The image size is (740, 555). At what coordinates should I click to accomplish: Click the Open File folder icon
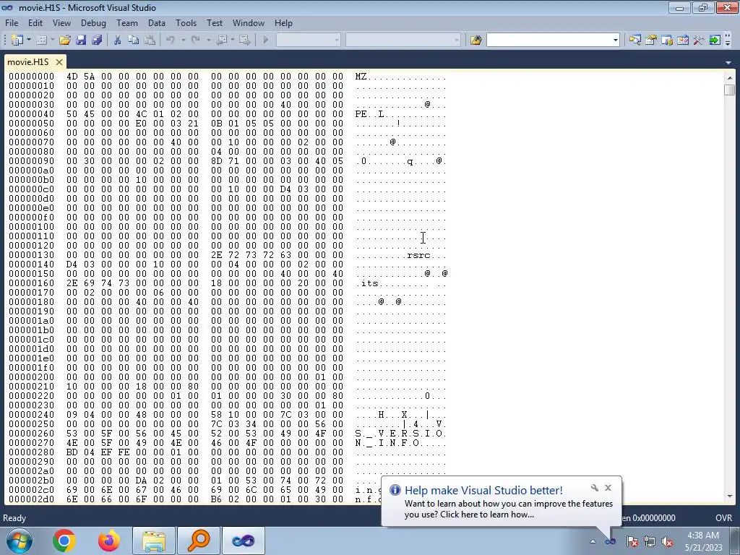pyautogui.click(x=64, y=40)
